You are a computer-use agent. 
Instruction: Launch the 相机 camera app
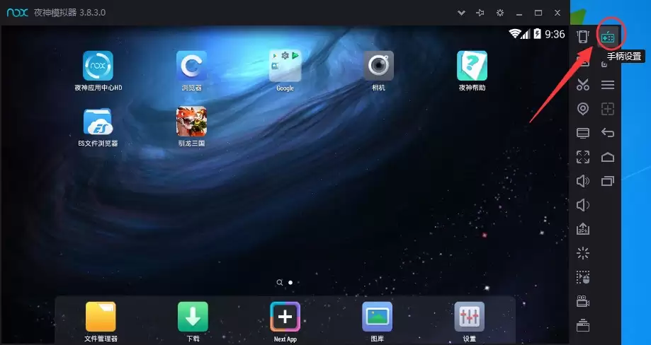click(x=379, y=71)
